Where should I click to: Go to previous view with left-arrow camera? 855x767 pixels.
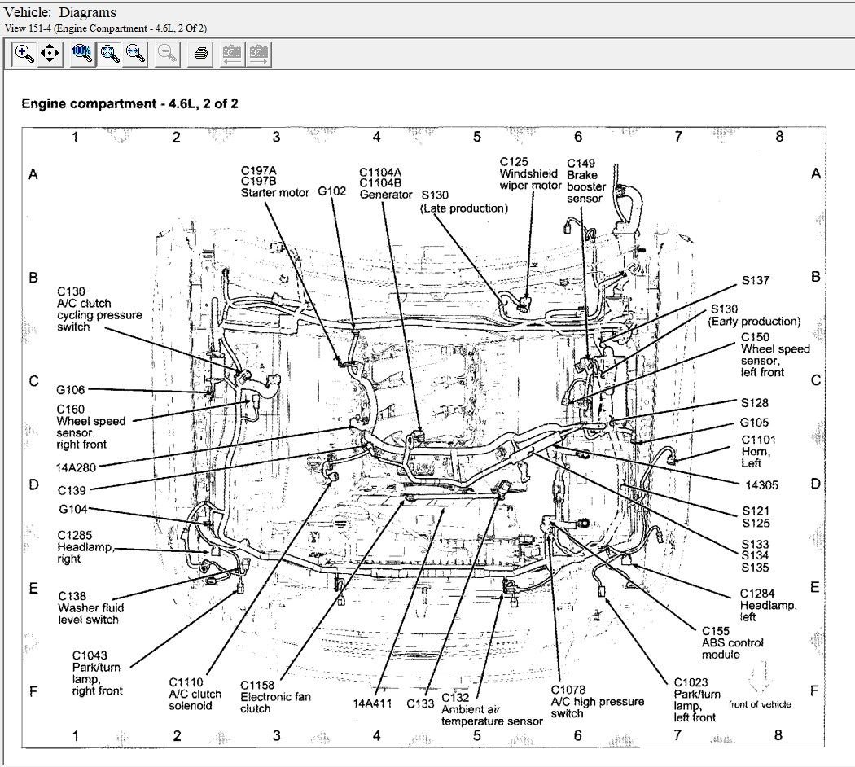tap(232, 54)
